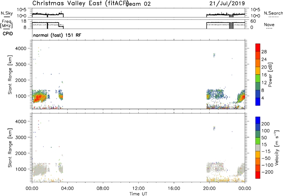The height and width of the screenshot is (196, 283).
Task: Click the blue bottom of the power colorbar
Action: tap(258, 102)
